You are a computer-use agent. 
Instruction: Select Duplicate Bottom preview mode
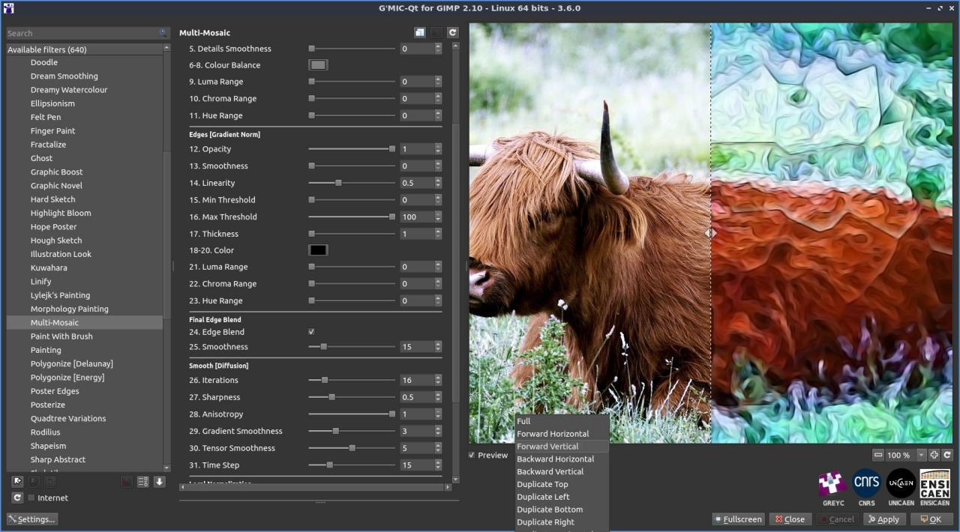tap(562, 510)
